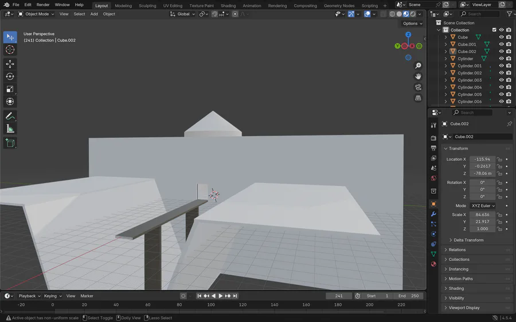Open the File menu

15,5
